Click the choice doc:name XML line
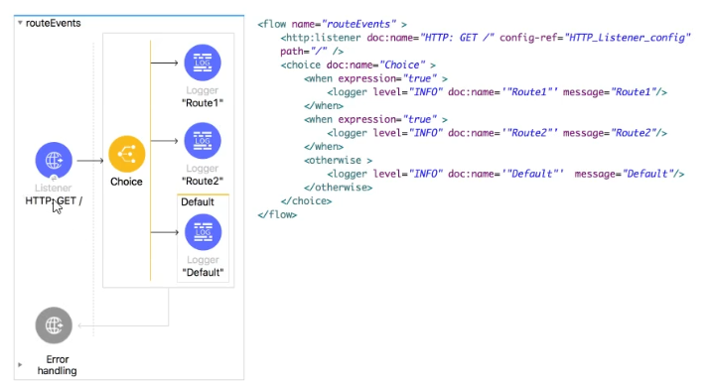 (358, 64)
